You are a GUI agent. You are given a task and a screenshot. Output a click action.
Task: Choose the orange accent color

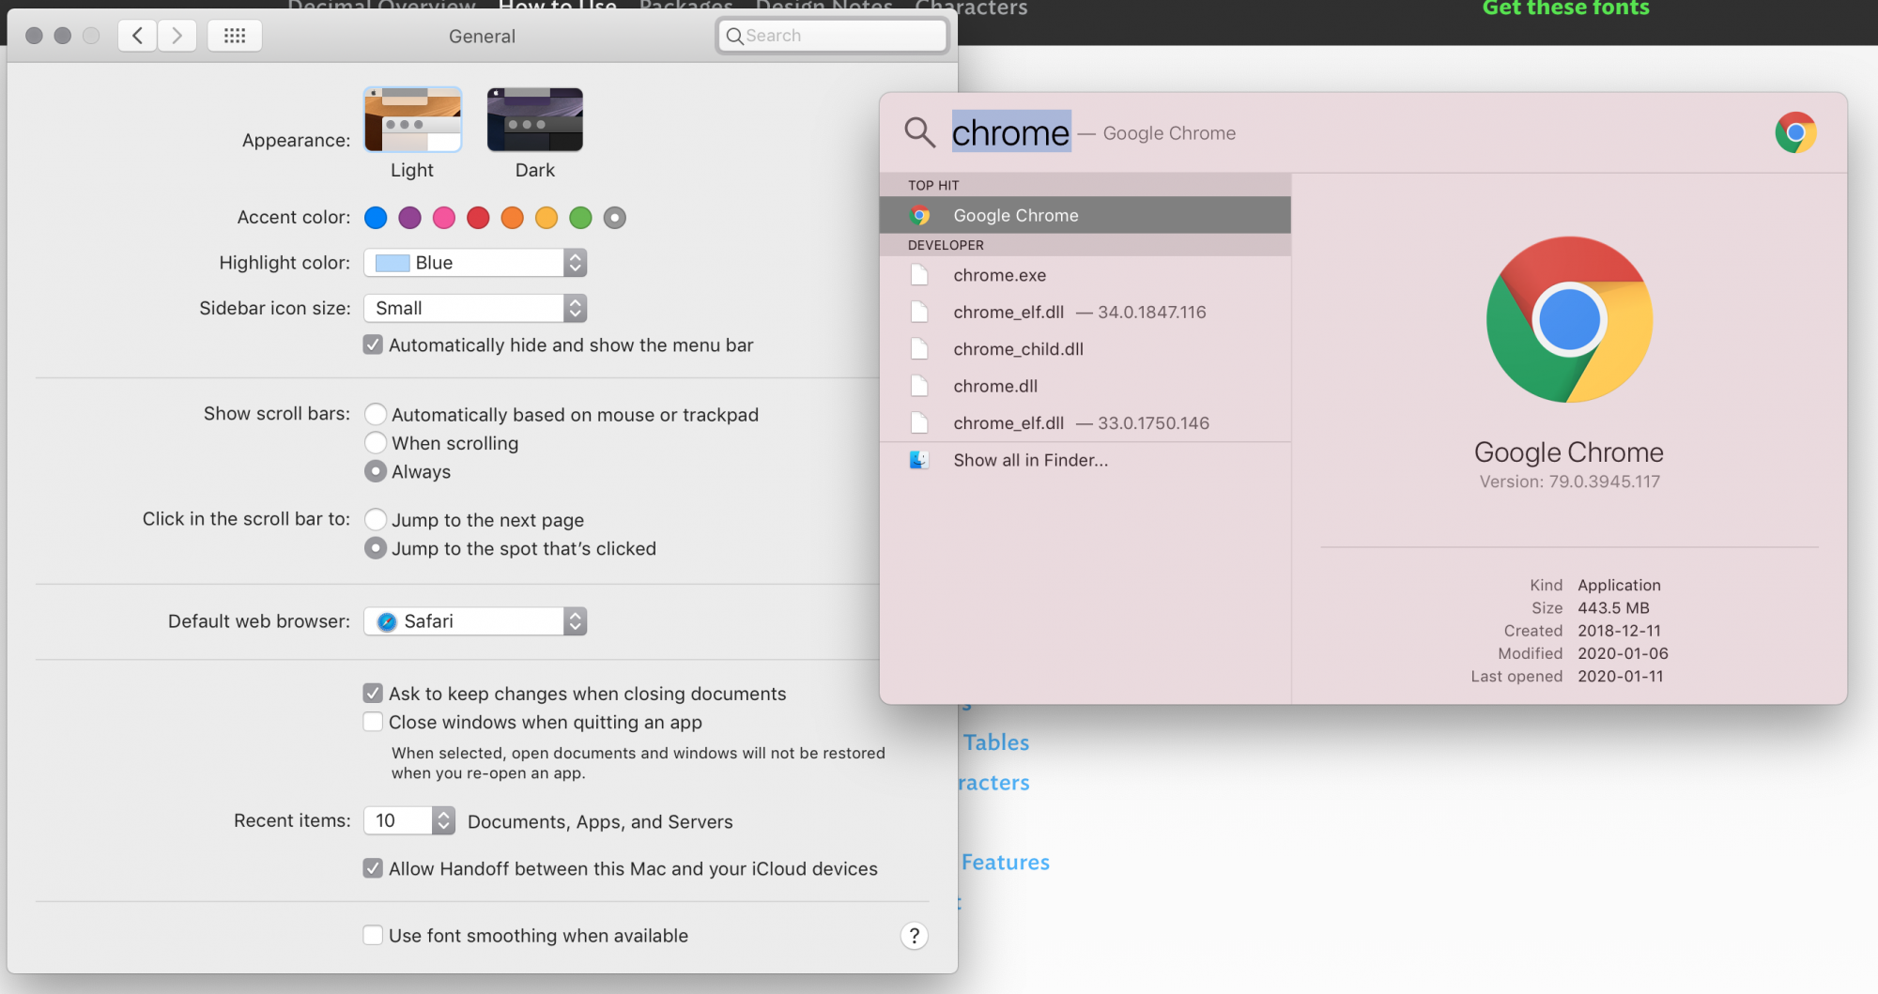coord(512,218)
